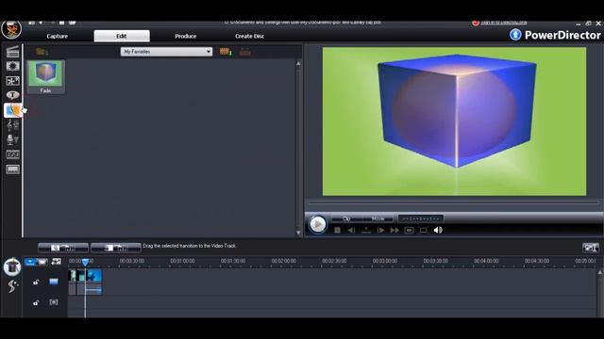Switch to the Create Disc tab
This screenshot has height=339, width=604.
click(249, 36)
